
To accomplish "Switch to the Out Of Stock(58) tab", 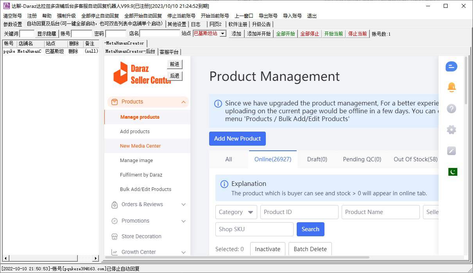I will [415, 159].
